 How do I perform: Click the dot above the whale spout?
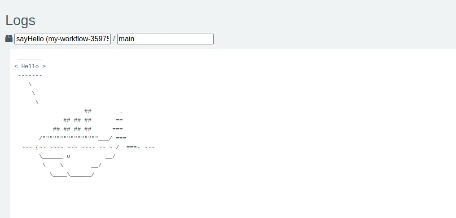click(121, 111)
